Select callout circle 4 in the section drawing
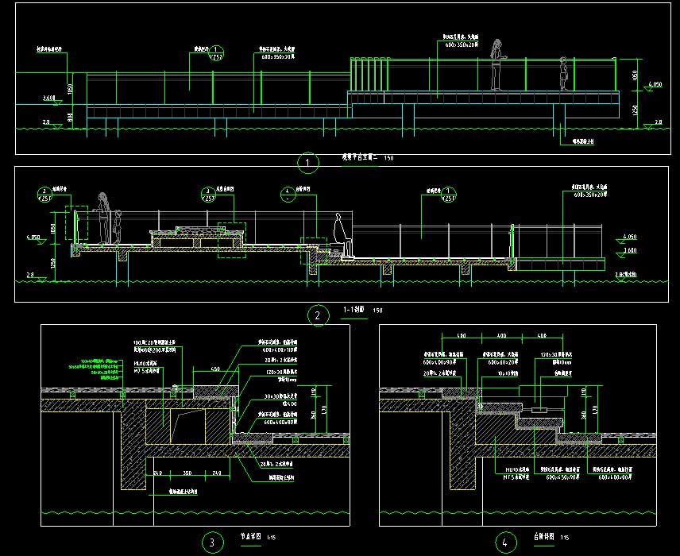Viewport: 680px width, 556px height. [x=288, y=195]
